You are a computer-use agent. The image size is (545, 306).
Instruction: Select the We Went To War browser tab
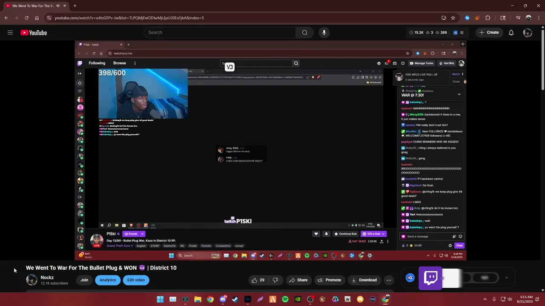click(x=37, y=6)
